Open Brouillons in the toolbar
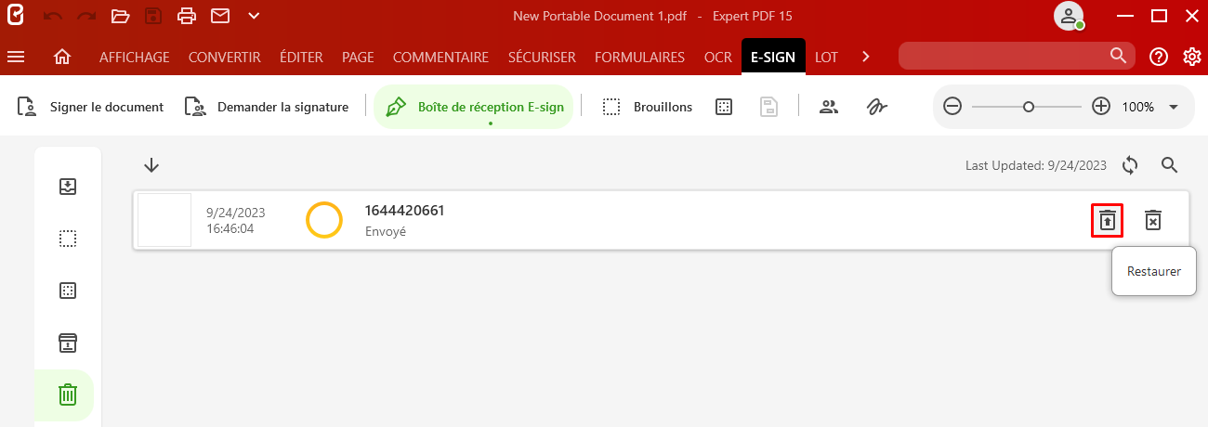The width and height of the screenshot is (1208, 427). 647,107
